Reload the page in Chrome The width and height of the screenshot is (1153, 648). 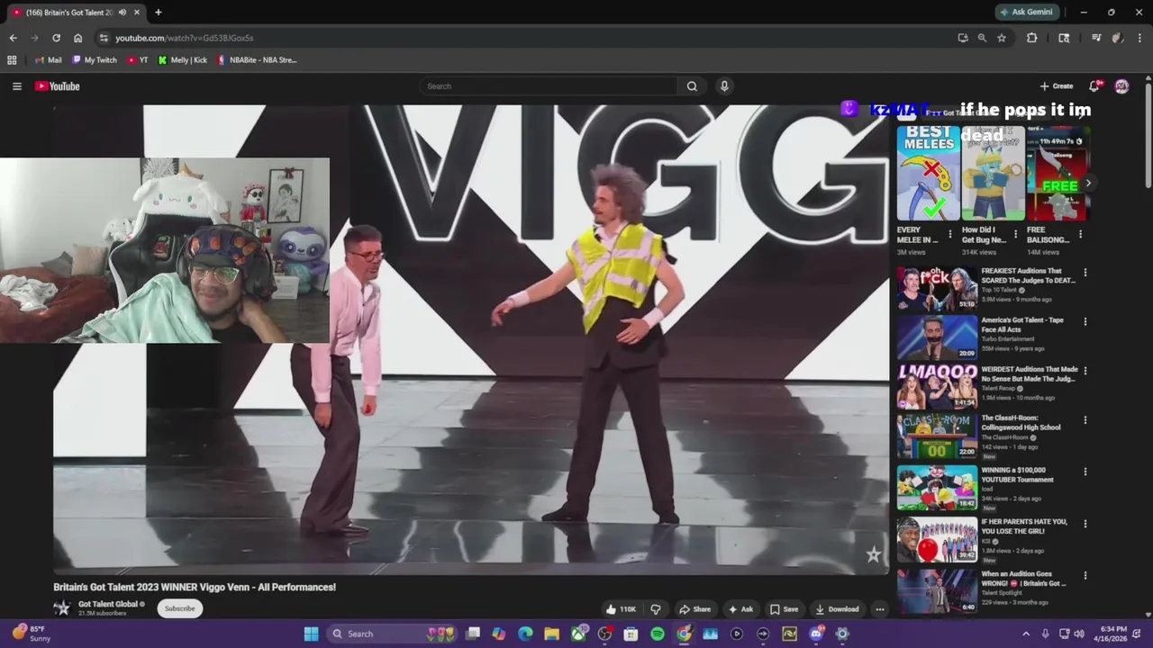[x=56, y=38]
